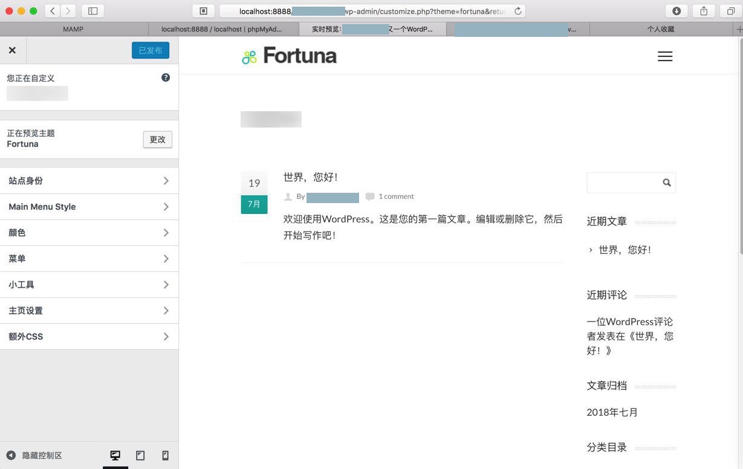Open the 世界，您好！ post title link
Viewport: 743px width, 469px height.
tap(310, 177)
